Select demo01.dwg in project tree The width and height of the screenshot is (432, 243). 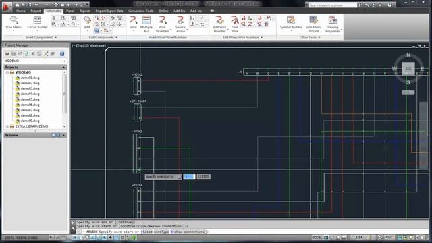[x=30, y=78]
